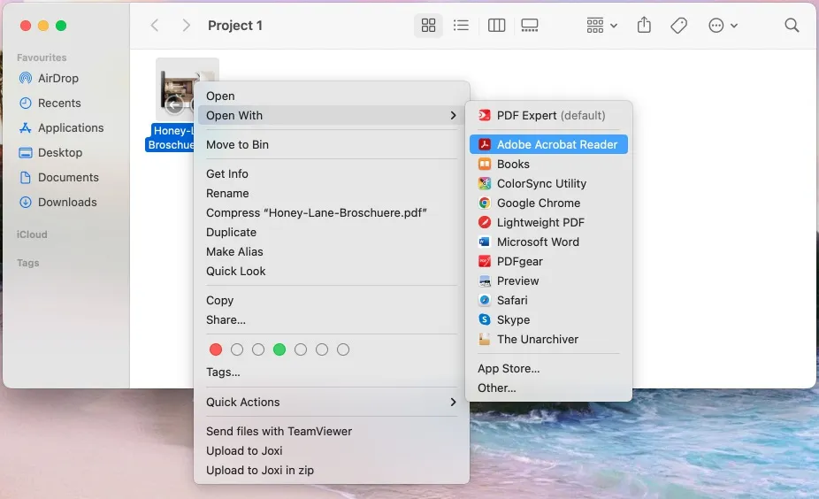Expand the Open With submenu

coord(331,116)
